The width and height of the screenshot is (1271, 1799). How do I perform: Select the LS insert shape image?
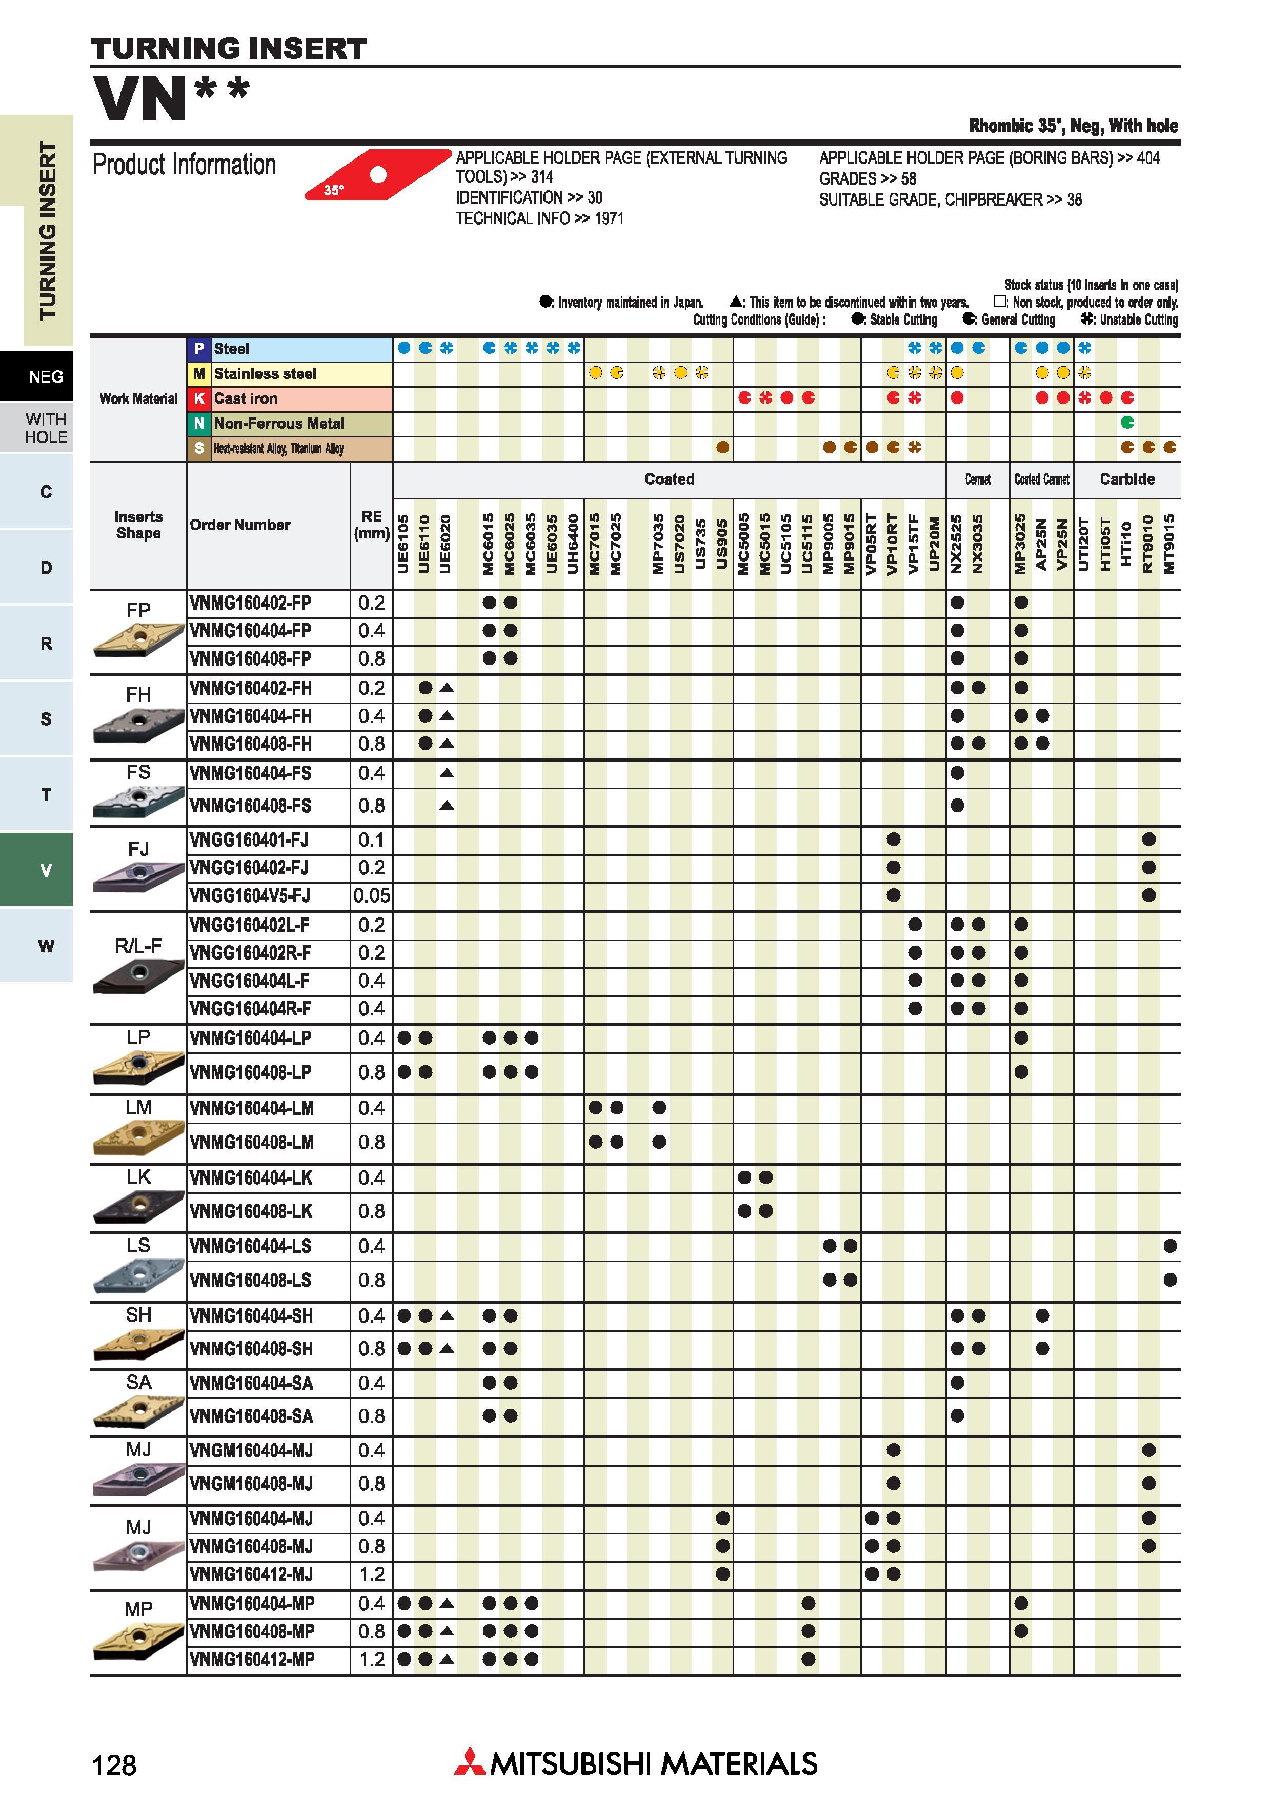(x=138, y=1275)
